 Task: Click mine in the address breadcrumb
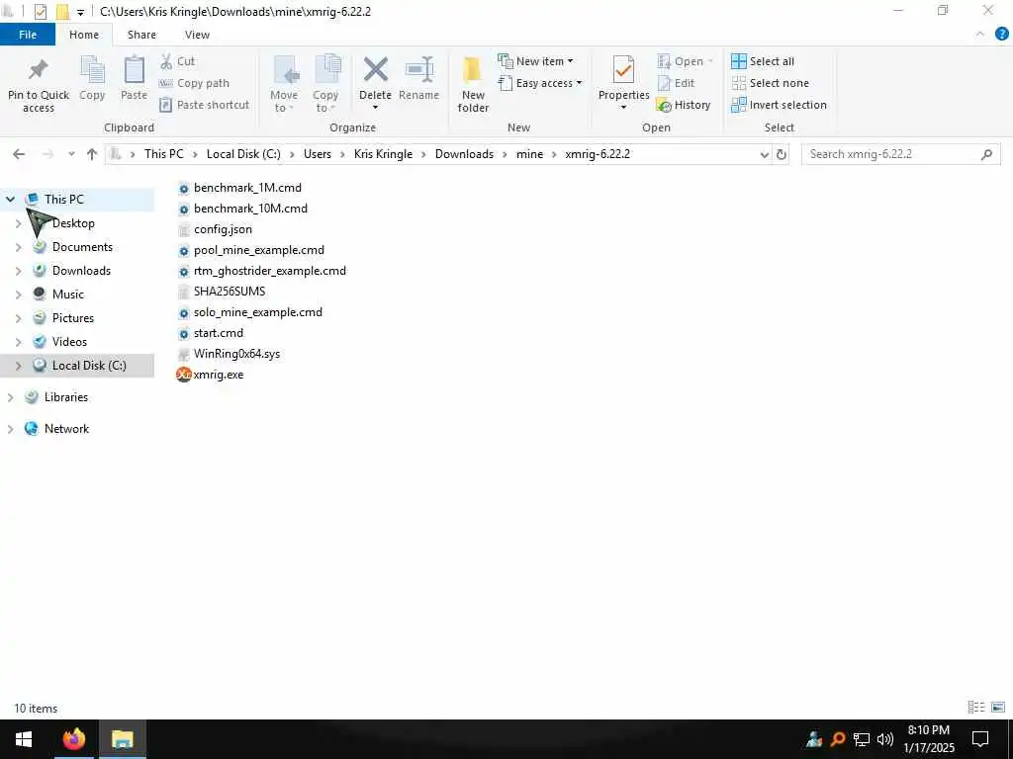(x=529, y=154)
